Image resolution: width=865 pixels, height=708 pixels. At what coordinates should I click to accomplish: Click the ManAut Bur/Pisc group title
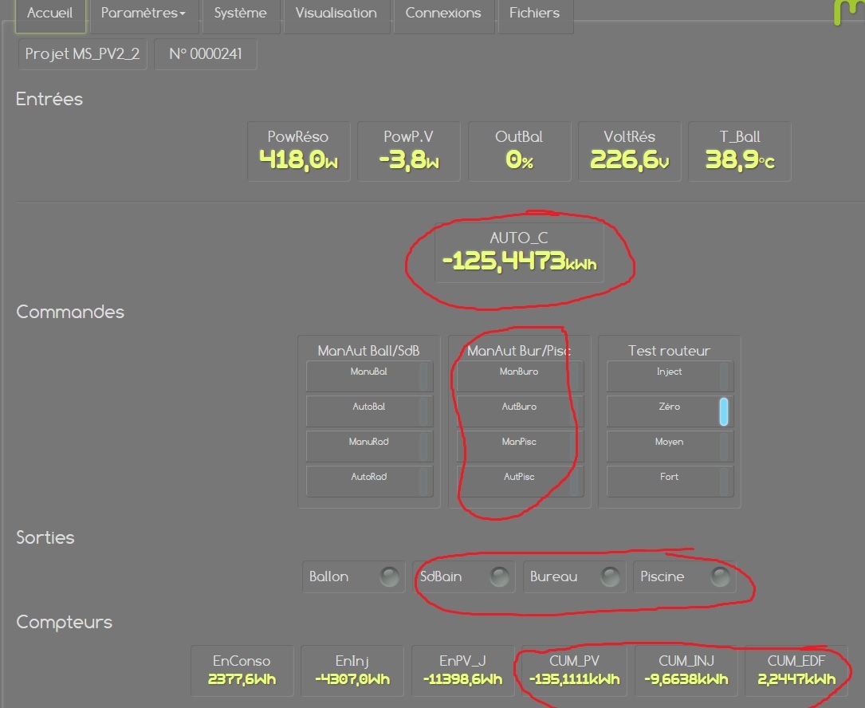coord(519,351)
